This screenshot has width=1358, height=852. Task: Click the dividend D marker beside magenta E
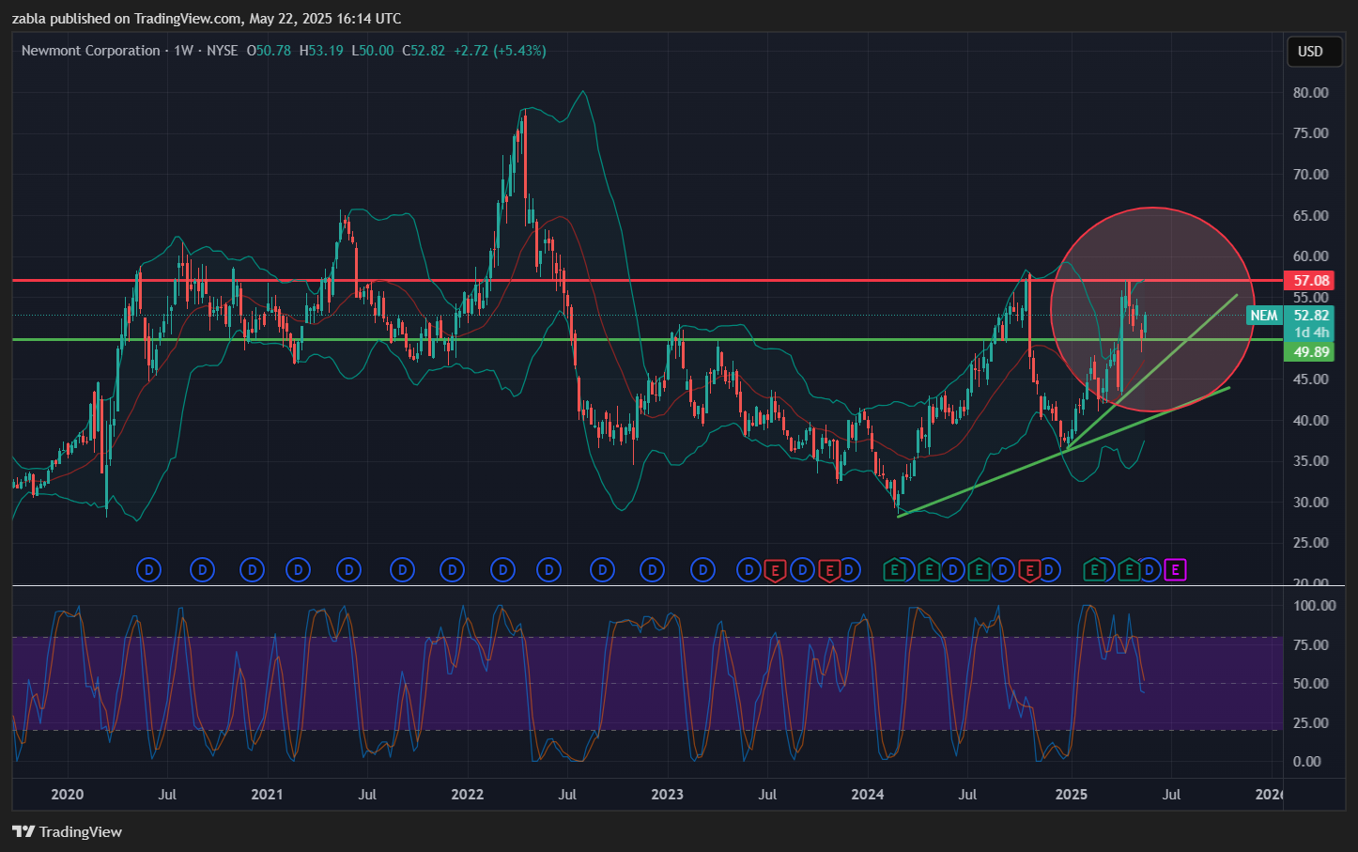tap(1150, 569)
